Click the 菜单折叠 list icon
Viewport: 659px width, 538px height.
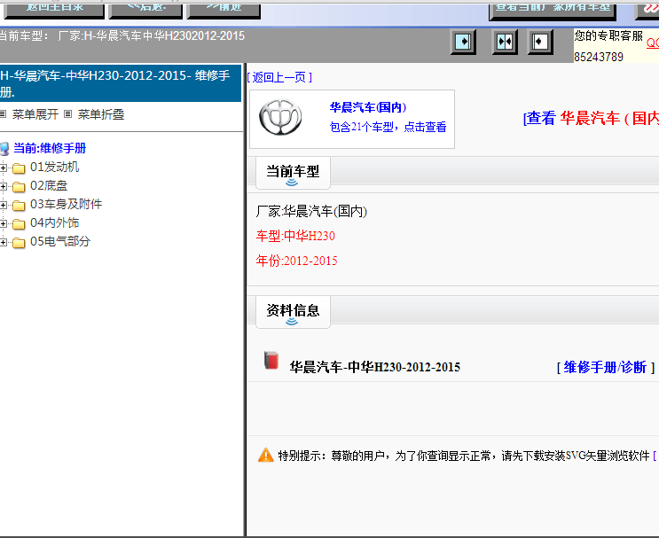click(x=68, y=113)
